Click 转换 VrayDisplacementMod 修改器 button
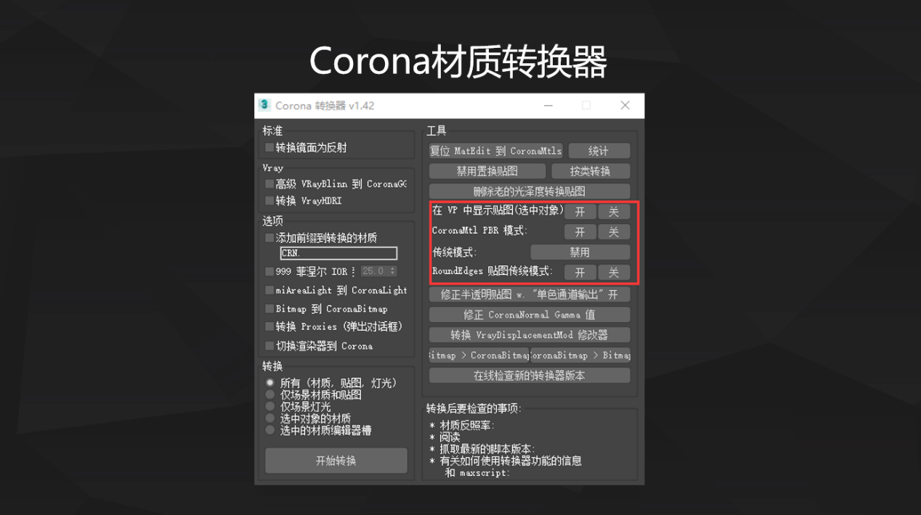The height and width of the screenshot is (515, 921). point(530,335)
